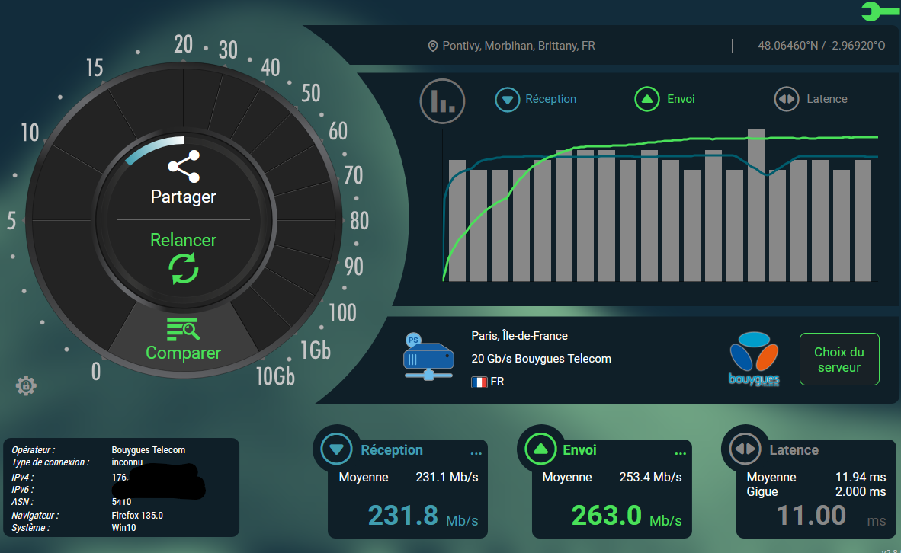Click the locked gear icon beside gauge
Viewport: 901px width, 553px height.
point(26,385)
